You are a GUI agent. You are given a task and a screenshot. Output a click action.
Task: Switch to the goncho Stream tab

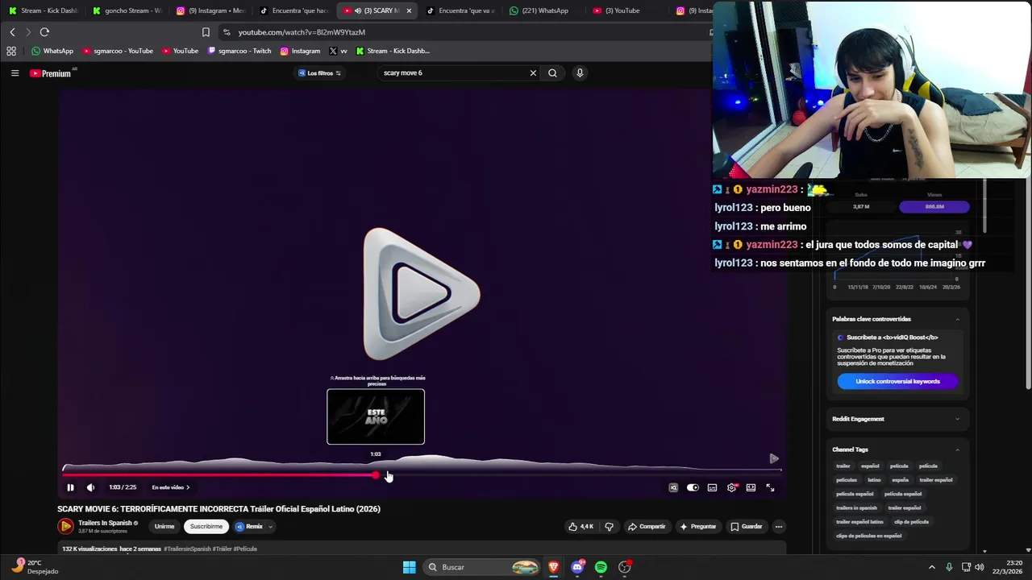(x=127, y=10)
